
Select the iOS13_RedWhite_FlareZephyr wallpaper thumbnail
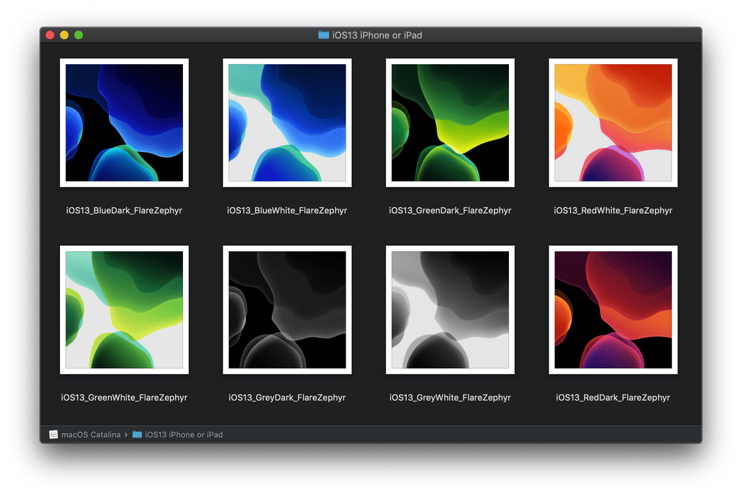pos(613,123)
